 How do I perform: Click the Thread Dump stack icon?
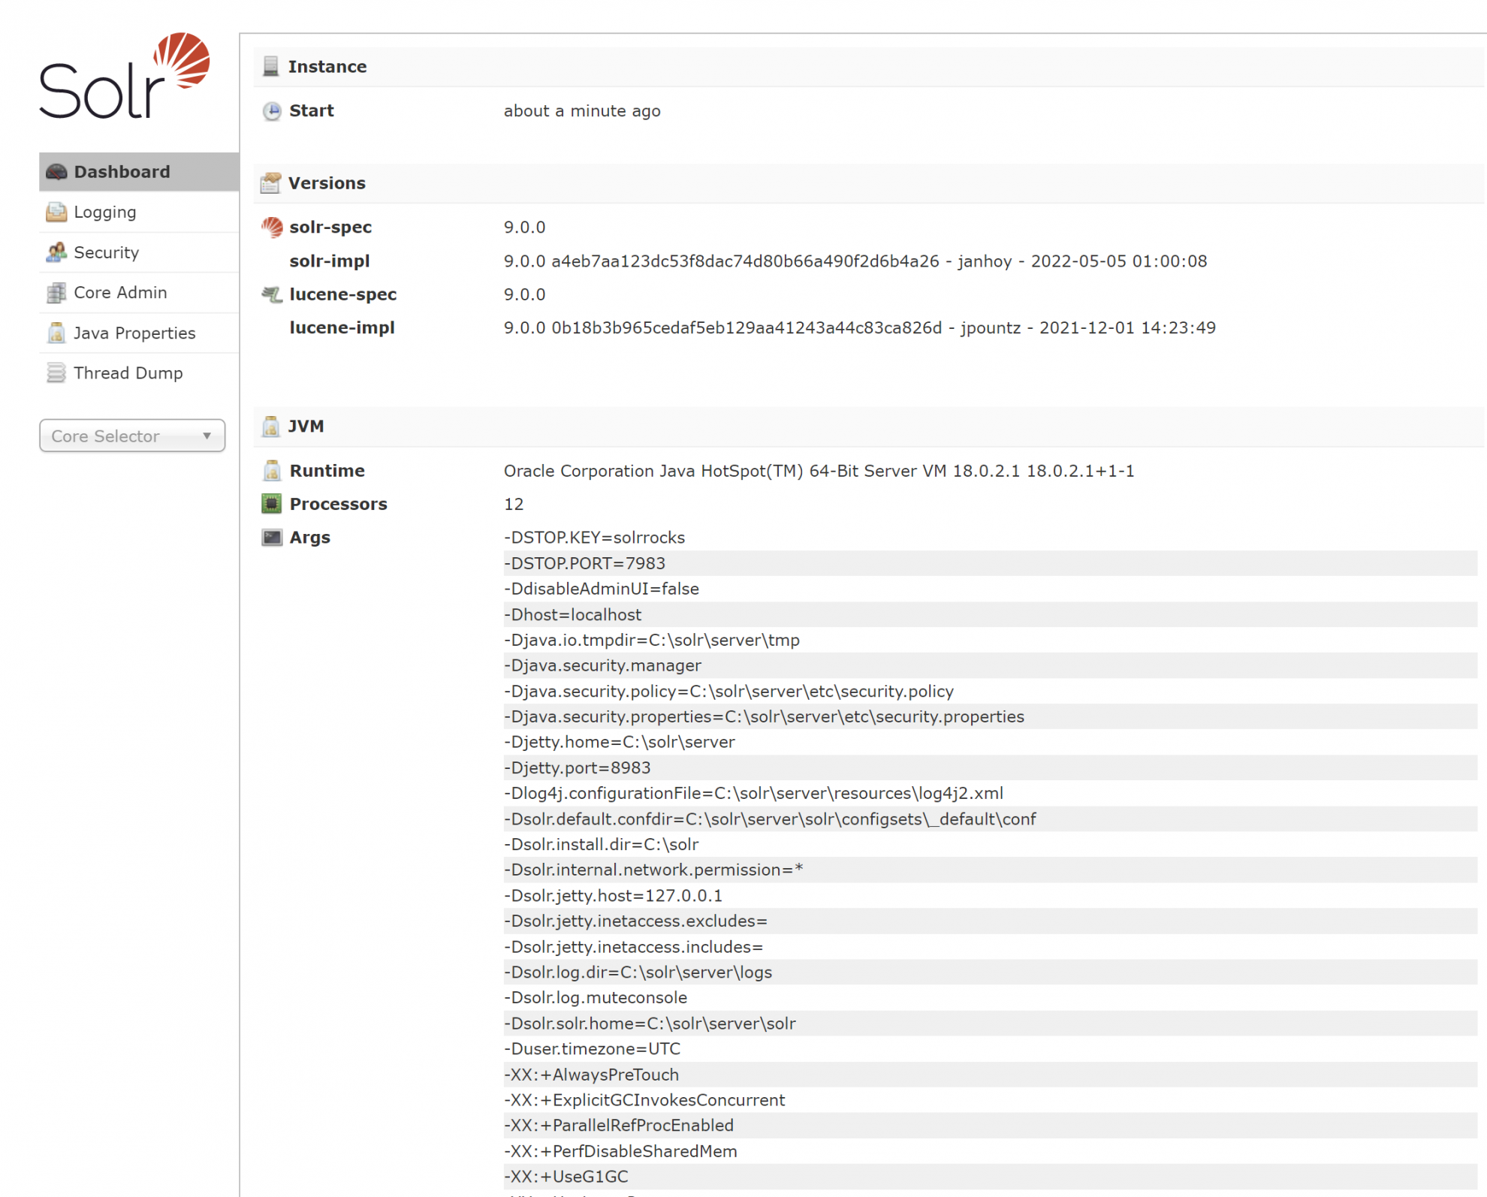[56, 372]
